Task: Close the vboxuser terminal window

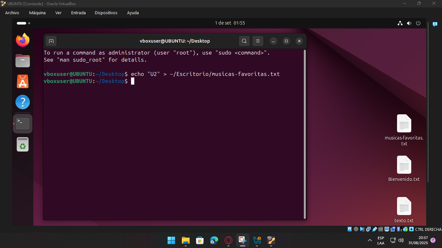Action: click(299, 41)
